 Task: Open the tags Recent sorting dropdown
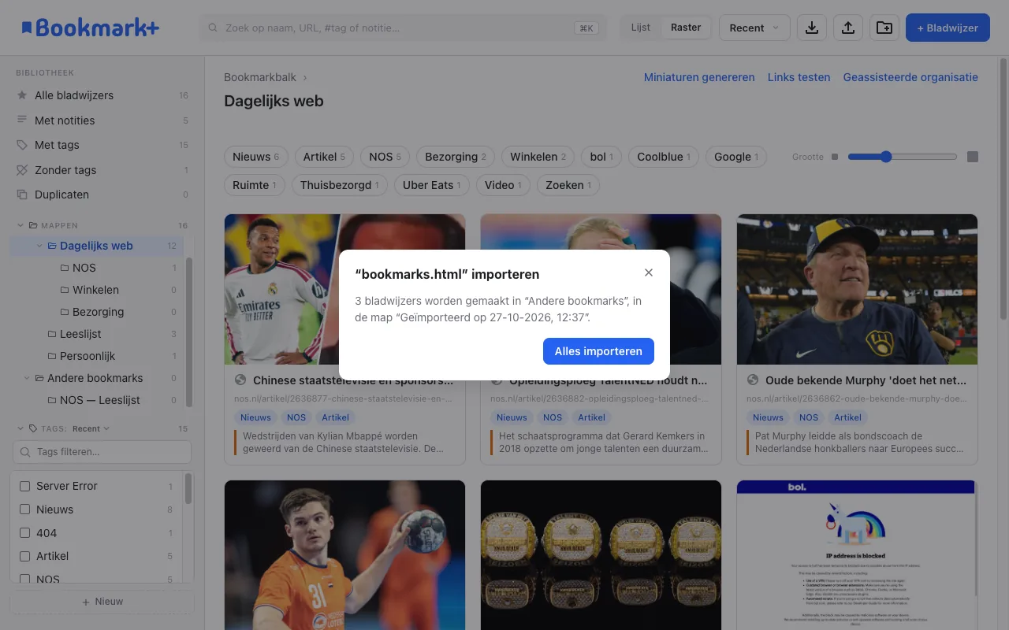point(91,428)
